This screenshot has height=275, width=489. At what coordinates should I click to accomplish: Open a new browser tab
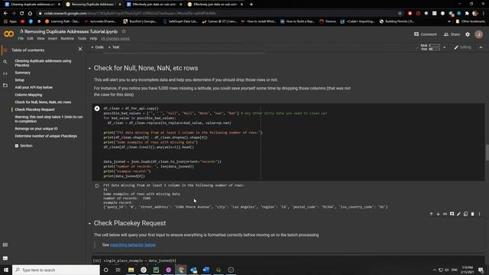[x=251, y=5]
